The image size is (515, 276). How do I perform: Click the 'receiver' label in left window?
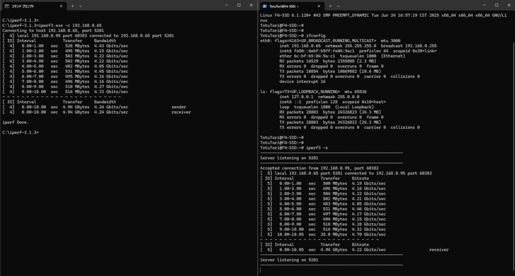click(x=181, y=112)
